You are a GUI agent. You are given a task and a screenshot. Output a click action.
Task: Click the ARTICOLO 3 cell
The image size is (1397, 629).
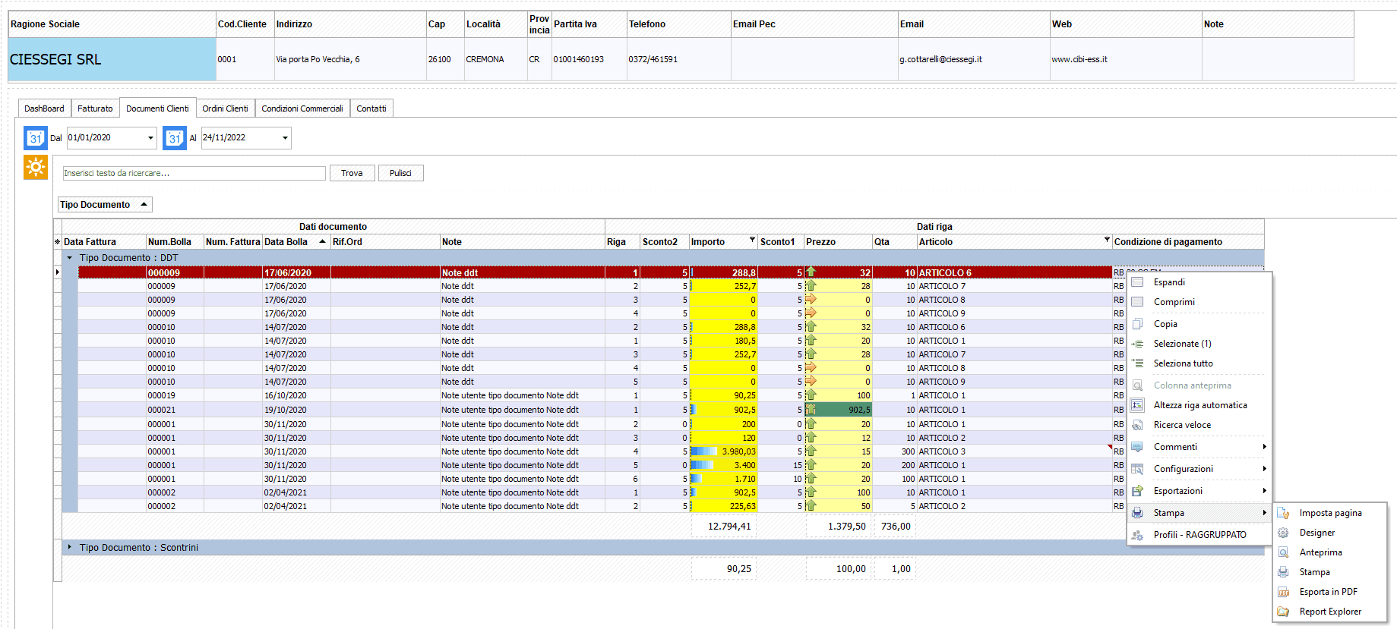click(x=1014, y=451)
